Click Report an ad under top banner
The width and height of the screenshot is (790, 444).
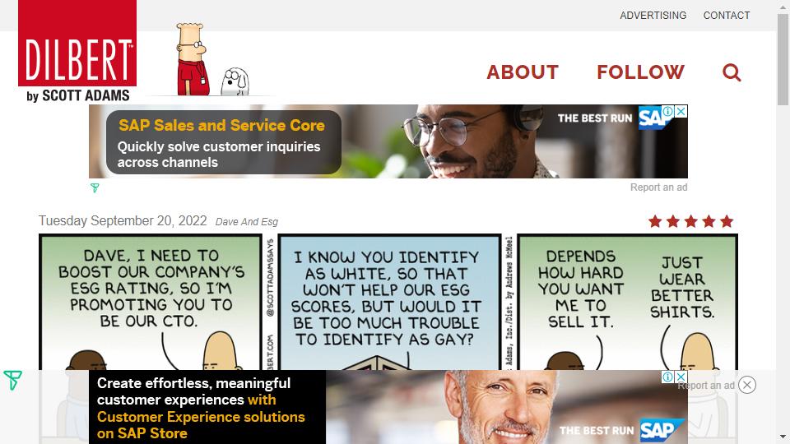(x=658, y=187)
